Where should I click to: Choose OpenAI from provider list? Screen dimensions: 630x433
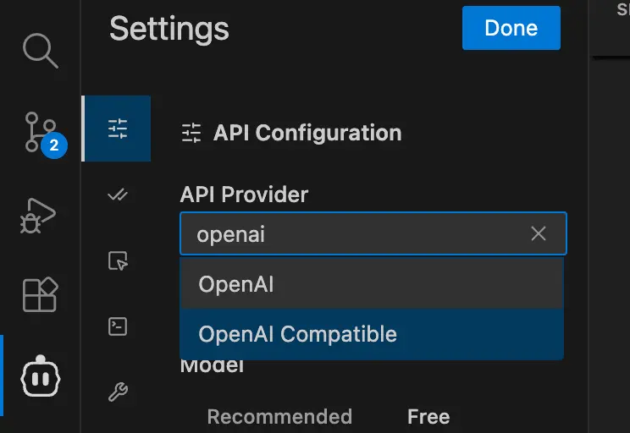click(x=372, y=283)
